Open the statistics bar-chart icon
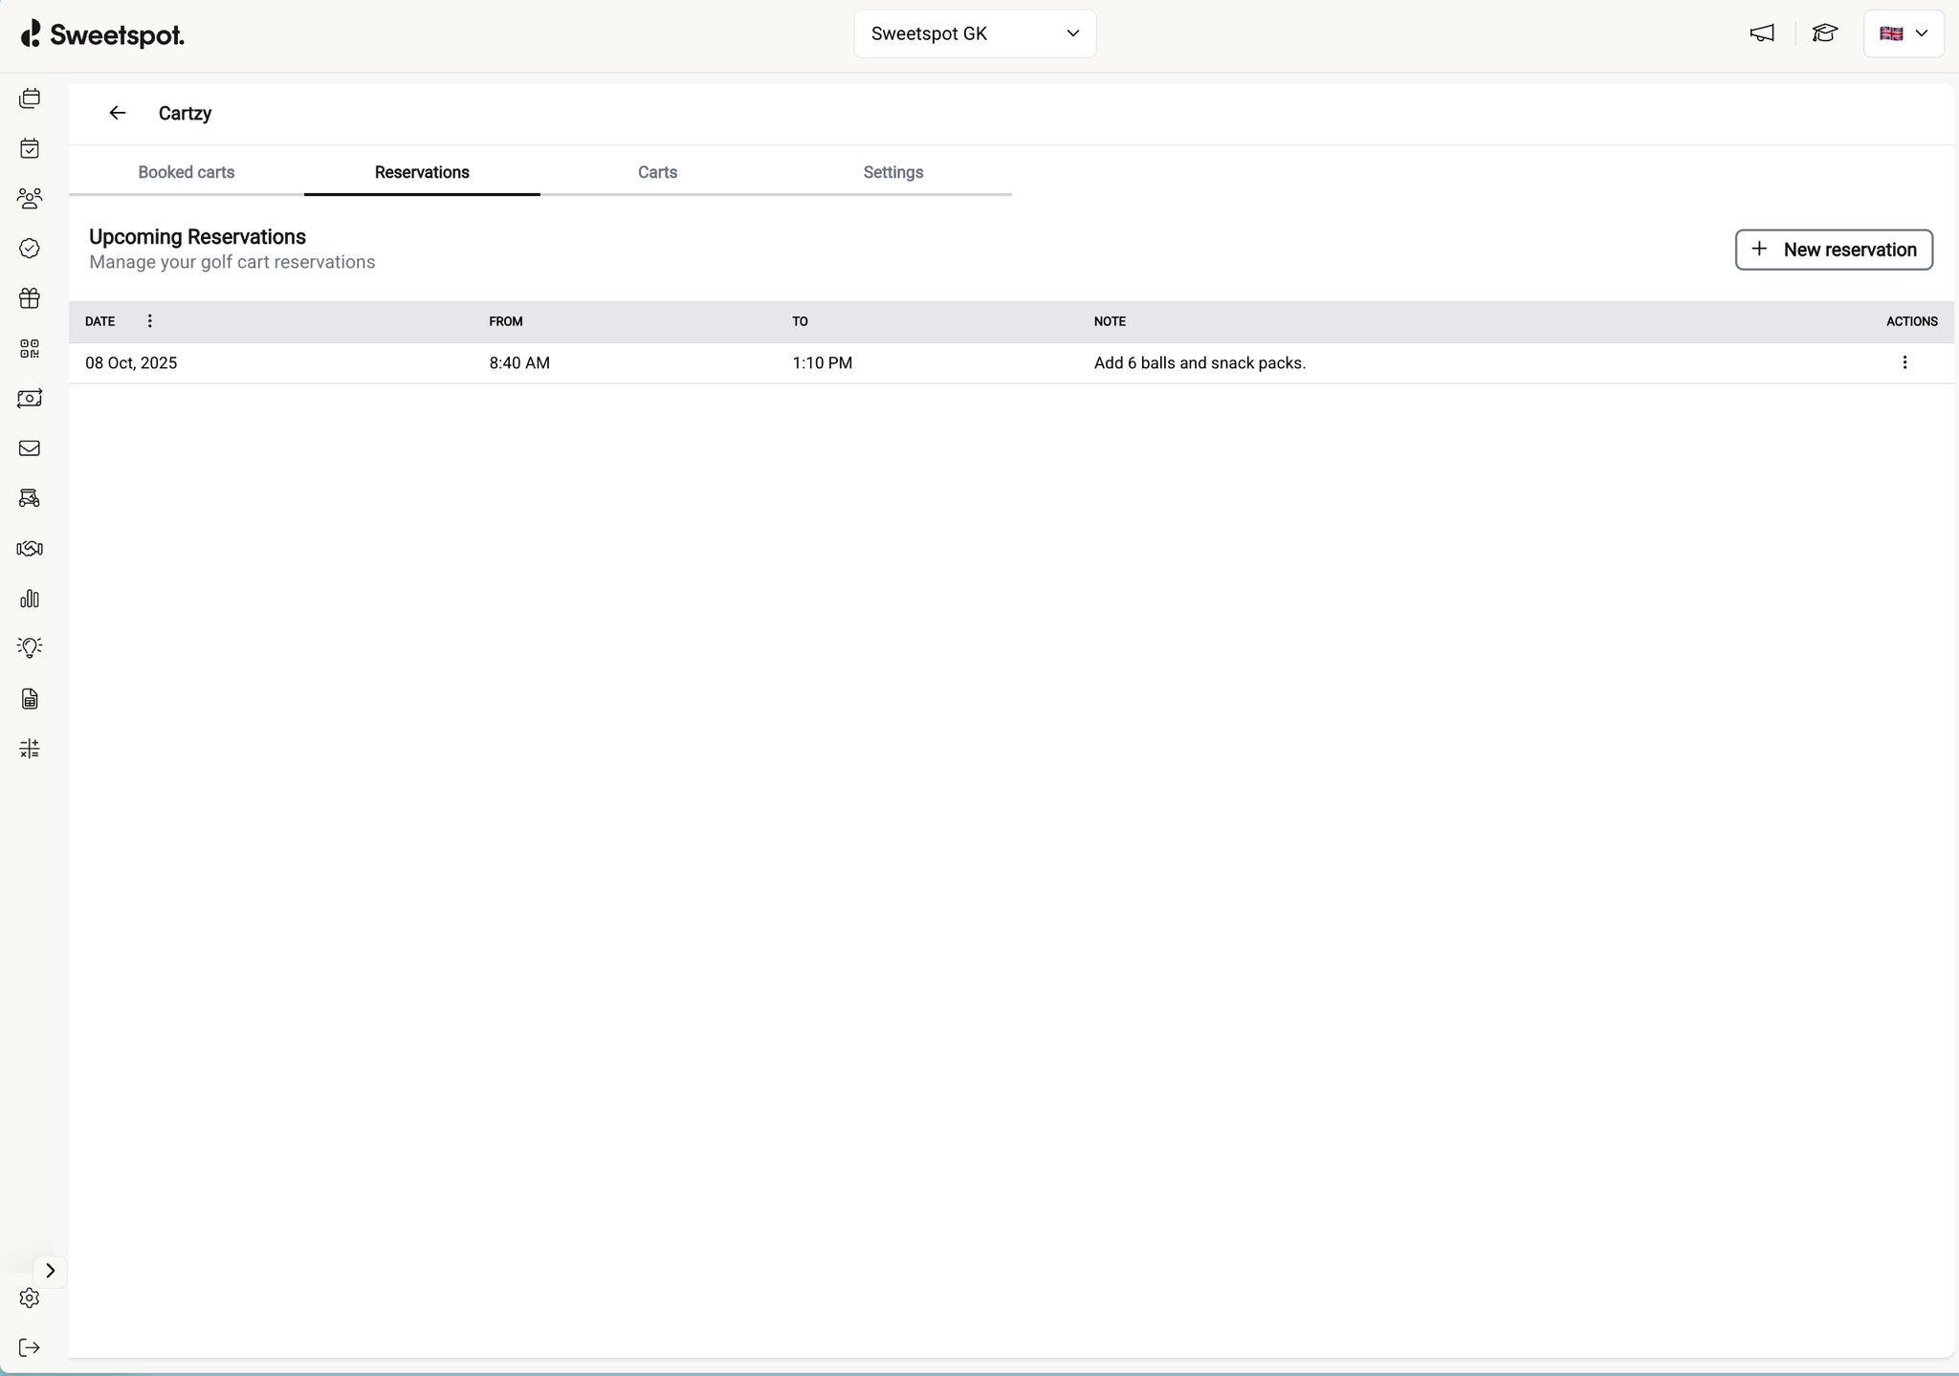This screenshot has width=1959, height=1376. [30, 599]
